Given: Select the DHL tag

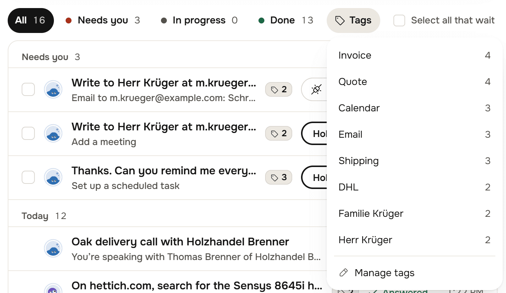Looking at the screenshot, I should [414, 187].
